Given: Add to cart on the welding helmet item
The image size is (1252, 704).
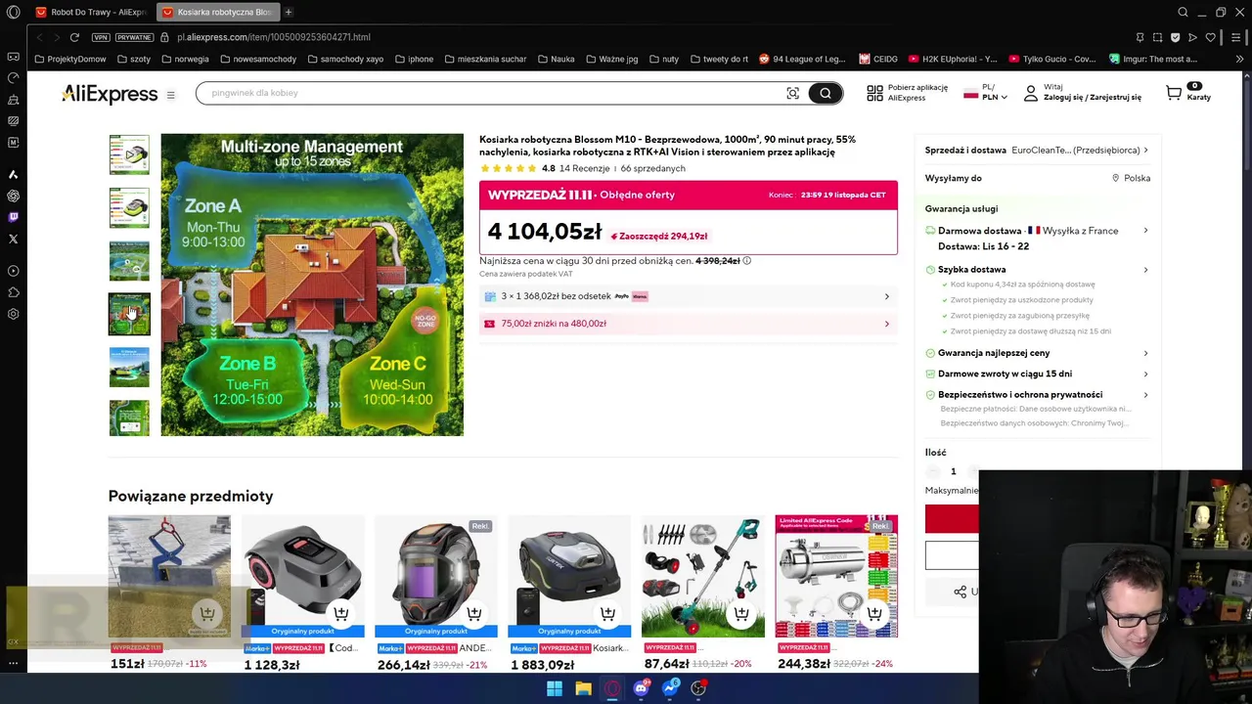Looking at the screenshot, I should click(x=474, y=613).
